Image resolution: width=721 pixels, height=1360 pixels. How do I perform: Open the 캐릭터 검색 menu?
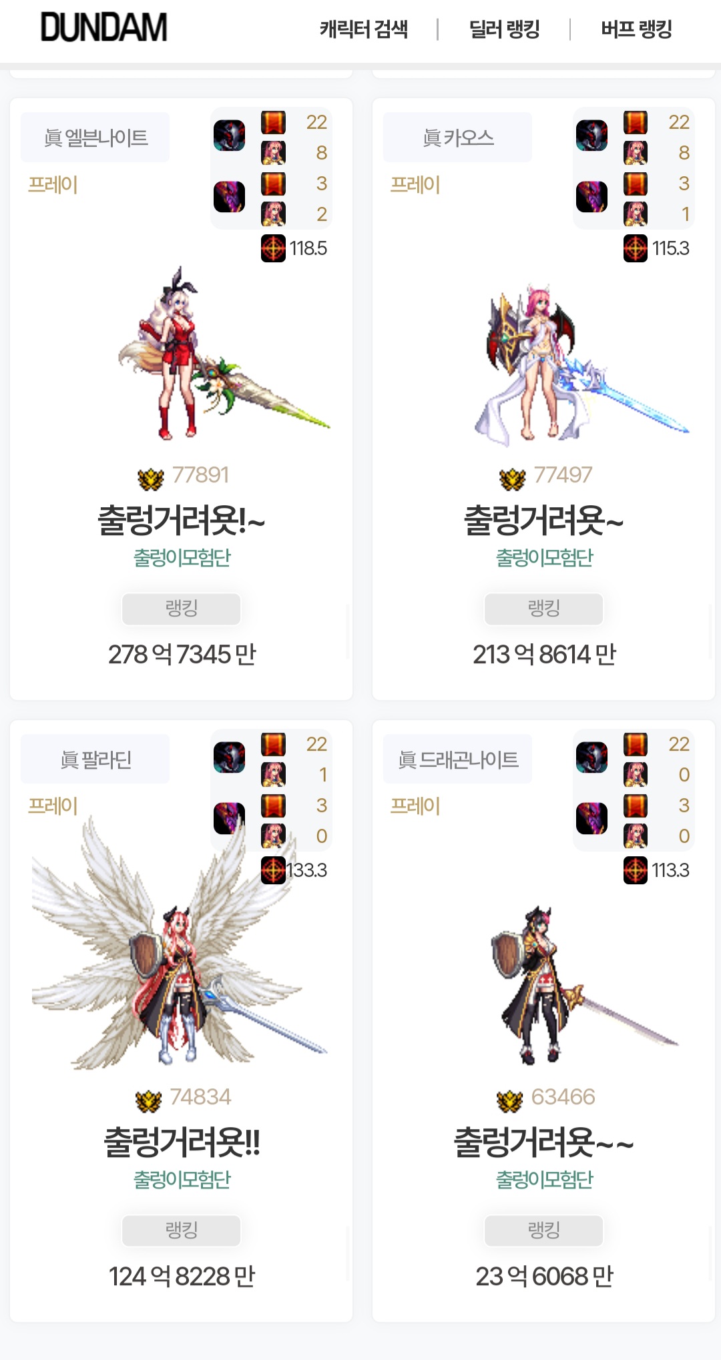[364, 29]
